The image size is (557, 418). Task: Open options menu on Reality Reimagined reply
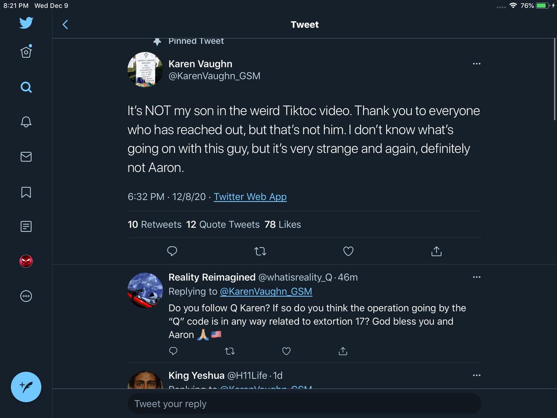(x=476, y=277)
